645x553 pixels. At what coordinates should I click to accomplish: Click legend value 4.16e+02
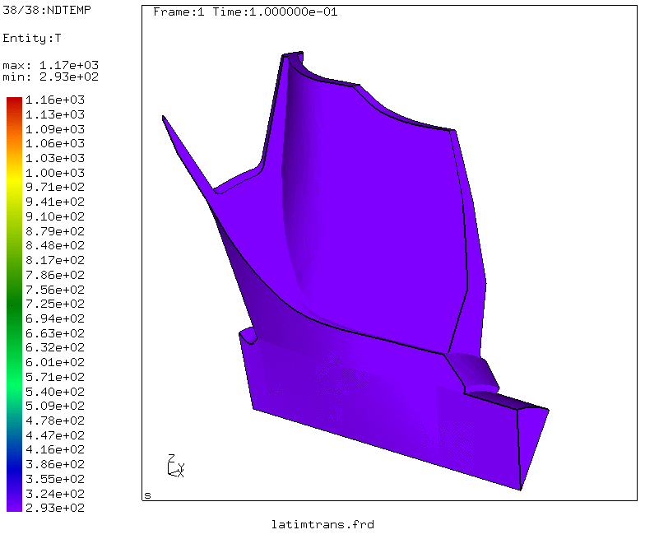55,449
